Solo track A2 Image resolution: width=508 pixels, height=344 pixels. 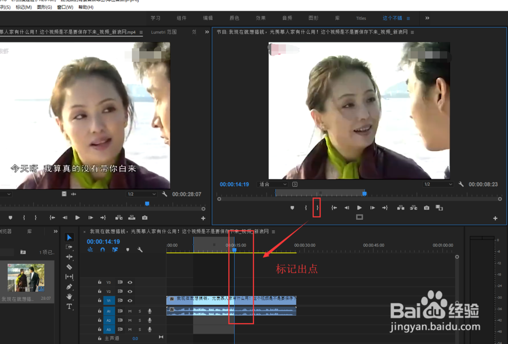140,320
